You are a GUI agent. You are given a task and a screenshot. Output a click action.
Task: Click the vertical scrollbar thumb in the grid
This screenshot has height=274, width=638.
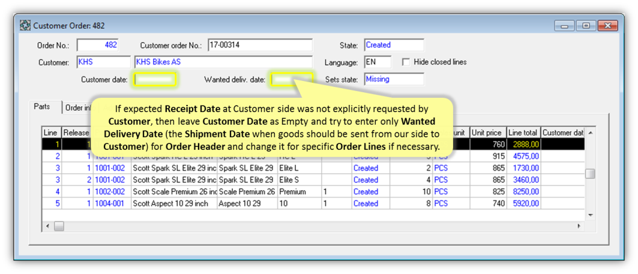pyautogui.click(x=590, y=174)
